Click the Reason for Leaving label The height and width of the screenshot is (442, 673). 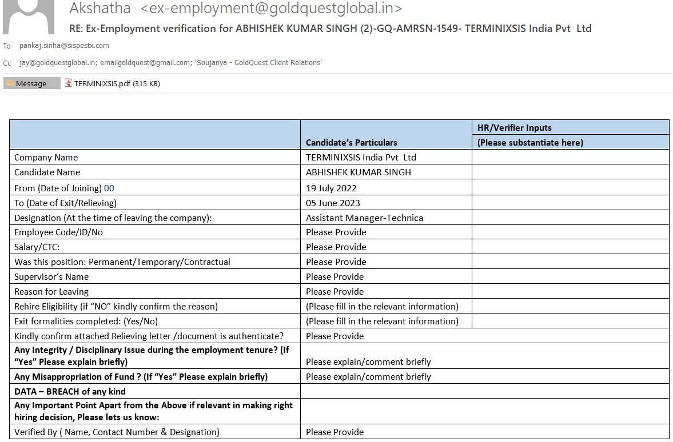click(51, 291)
